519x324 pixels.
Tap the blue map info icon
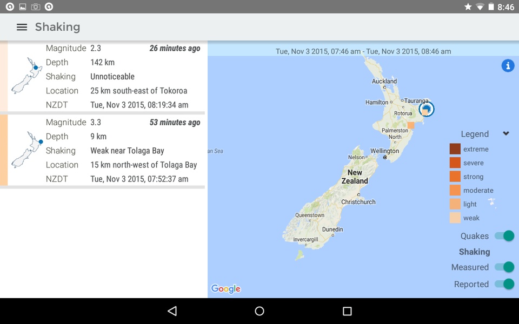coord(508,65)
